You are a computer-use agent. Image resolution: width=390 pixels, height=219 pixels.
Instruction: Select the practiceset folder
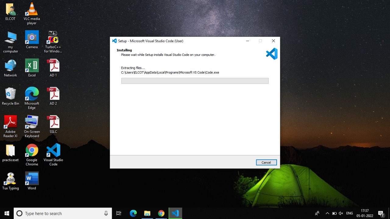point(10,153)
